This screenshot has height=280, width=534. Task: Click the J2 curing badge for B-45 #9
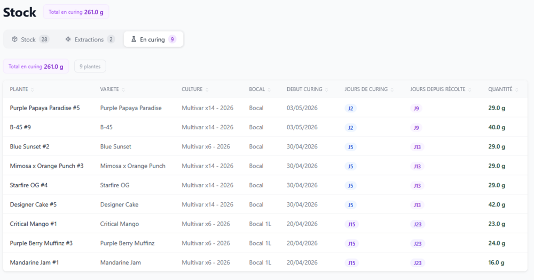tap(350, 128)
